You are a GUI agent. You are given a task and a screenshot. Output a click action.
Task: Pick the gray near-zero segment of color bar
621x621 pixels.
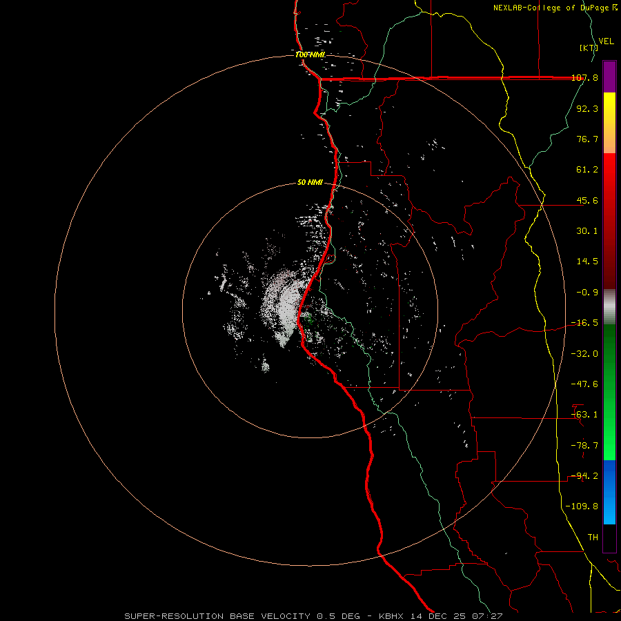point(609,307)
